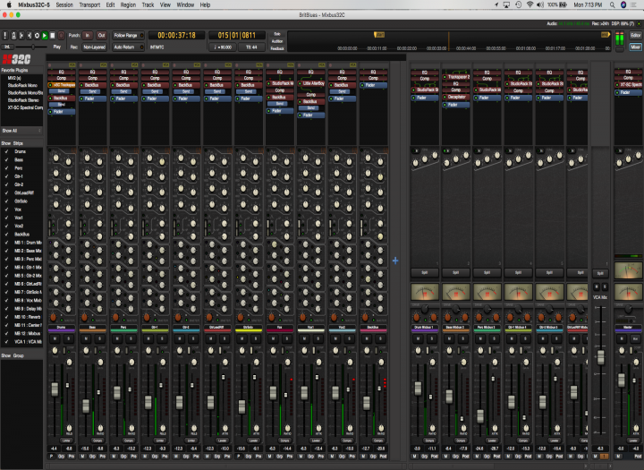Jump to session start with transport icon
The width and height of the screenshot is (644, 470).
point(21,36)
